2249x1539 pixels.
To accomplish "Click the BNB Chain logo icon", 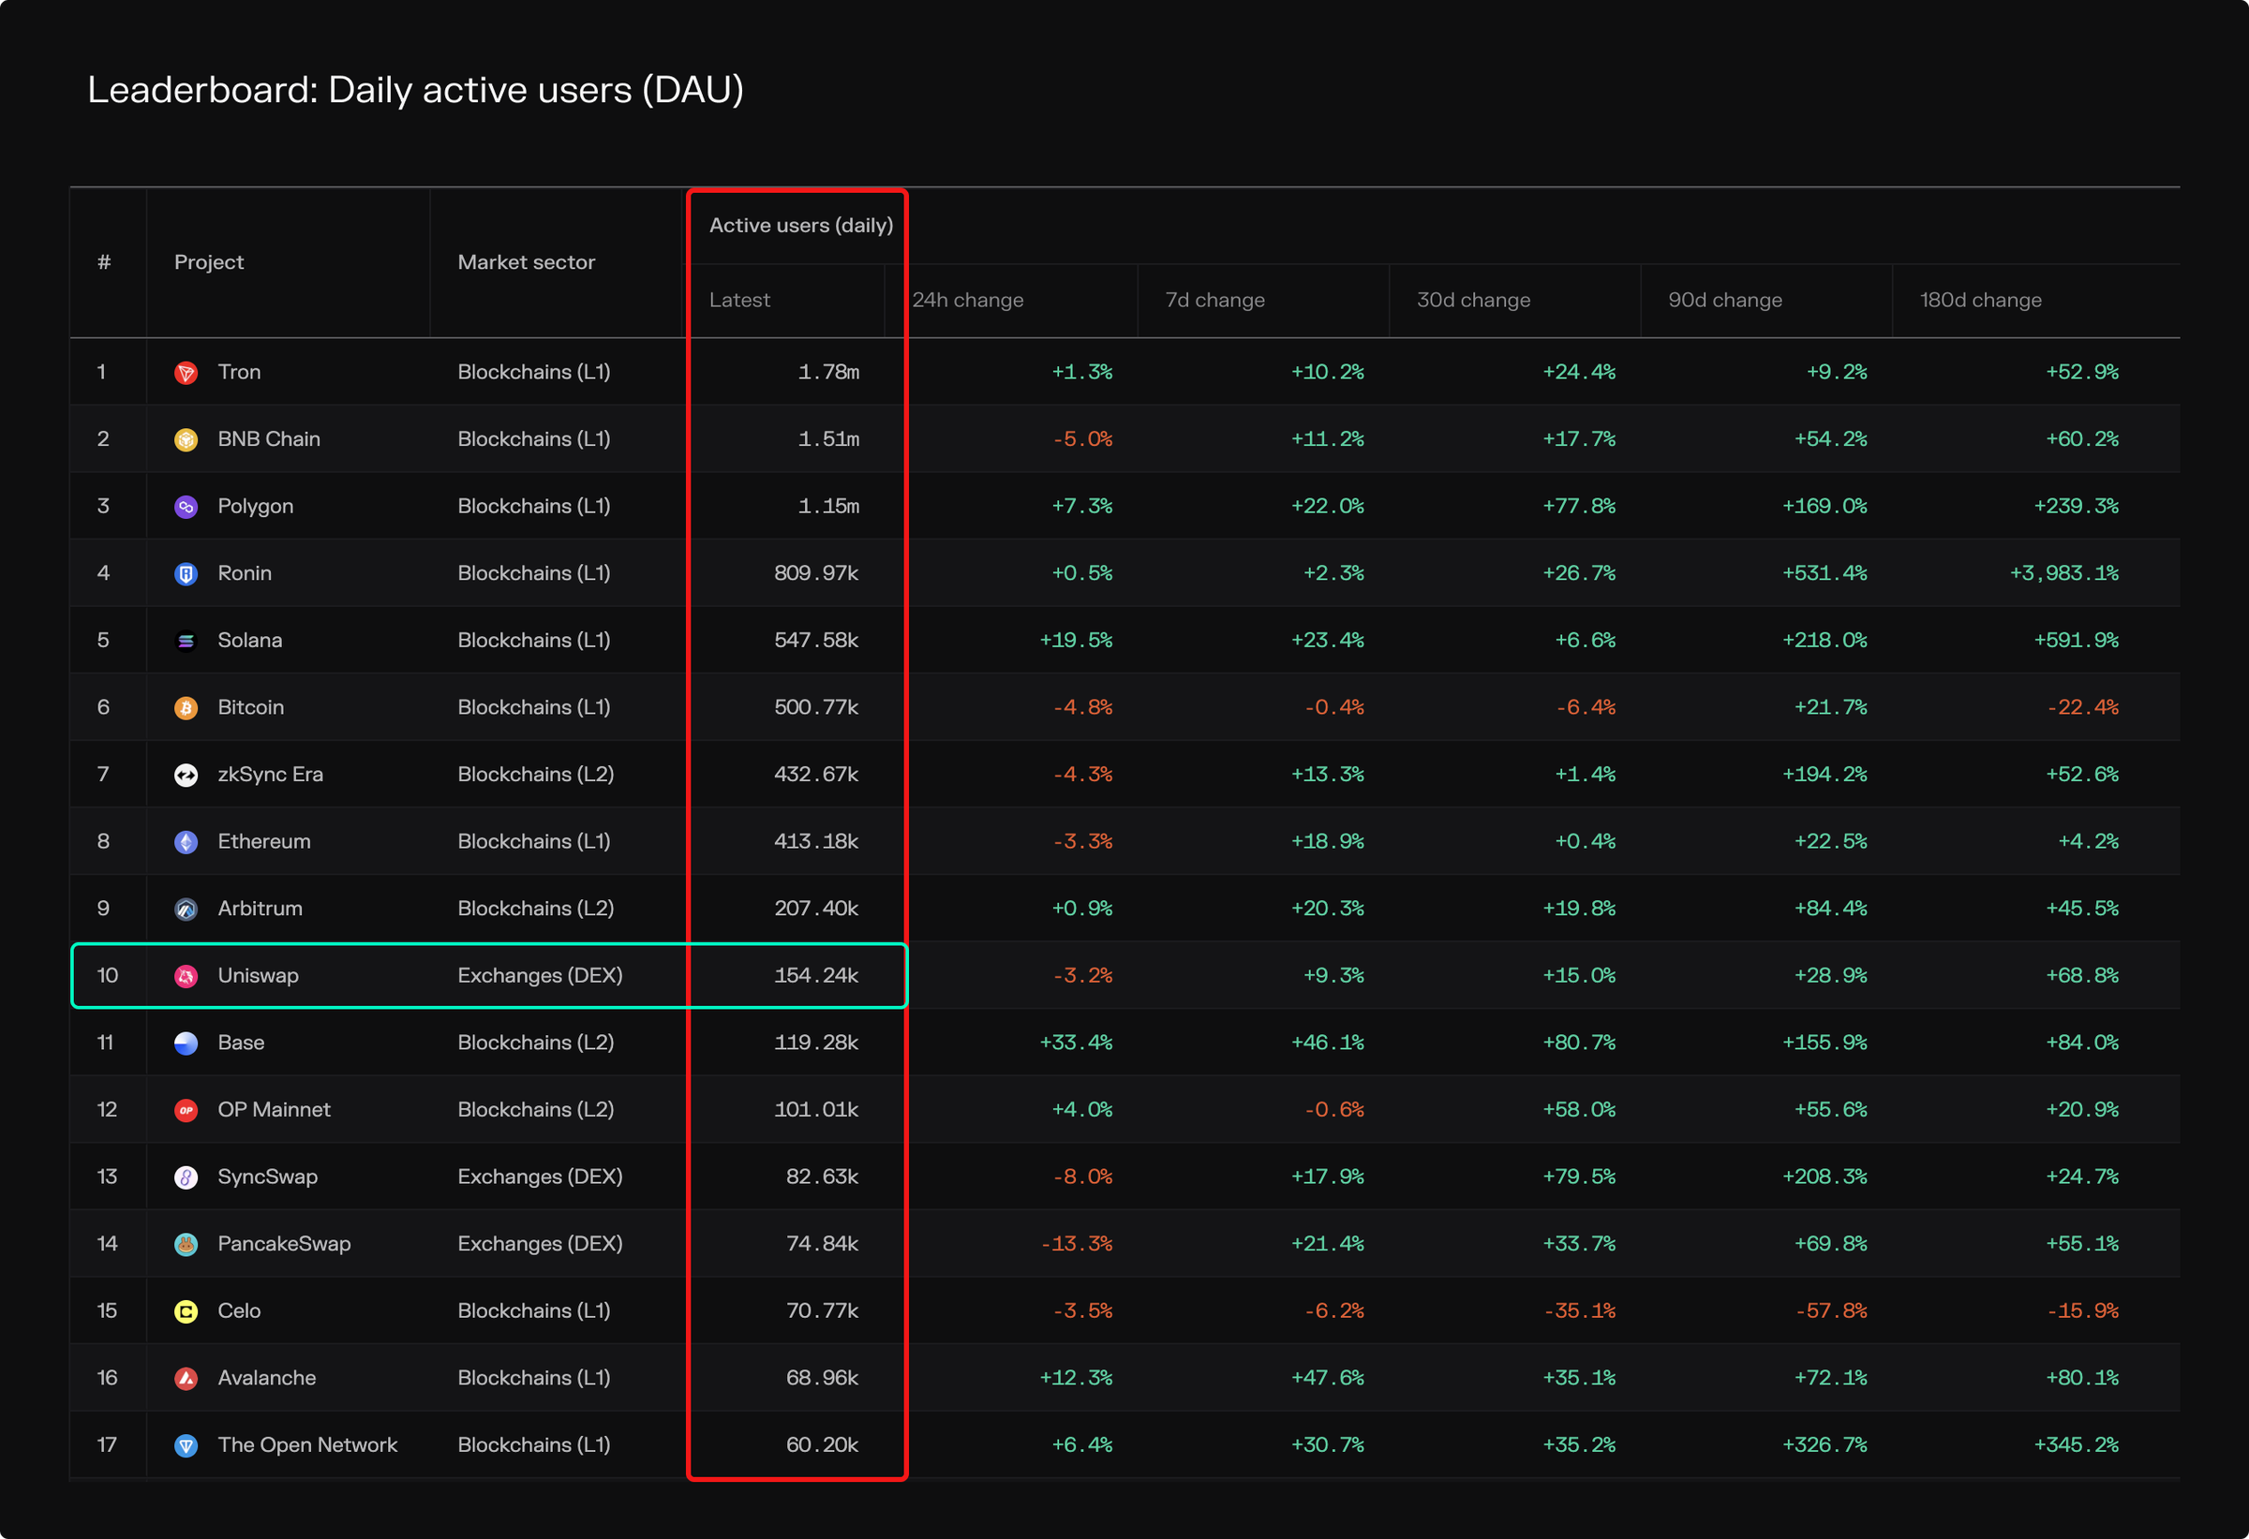I will point(186,438).
